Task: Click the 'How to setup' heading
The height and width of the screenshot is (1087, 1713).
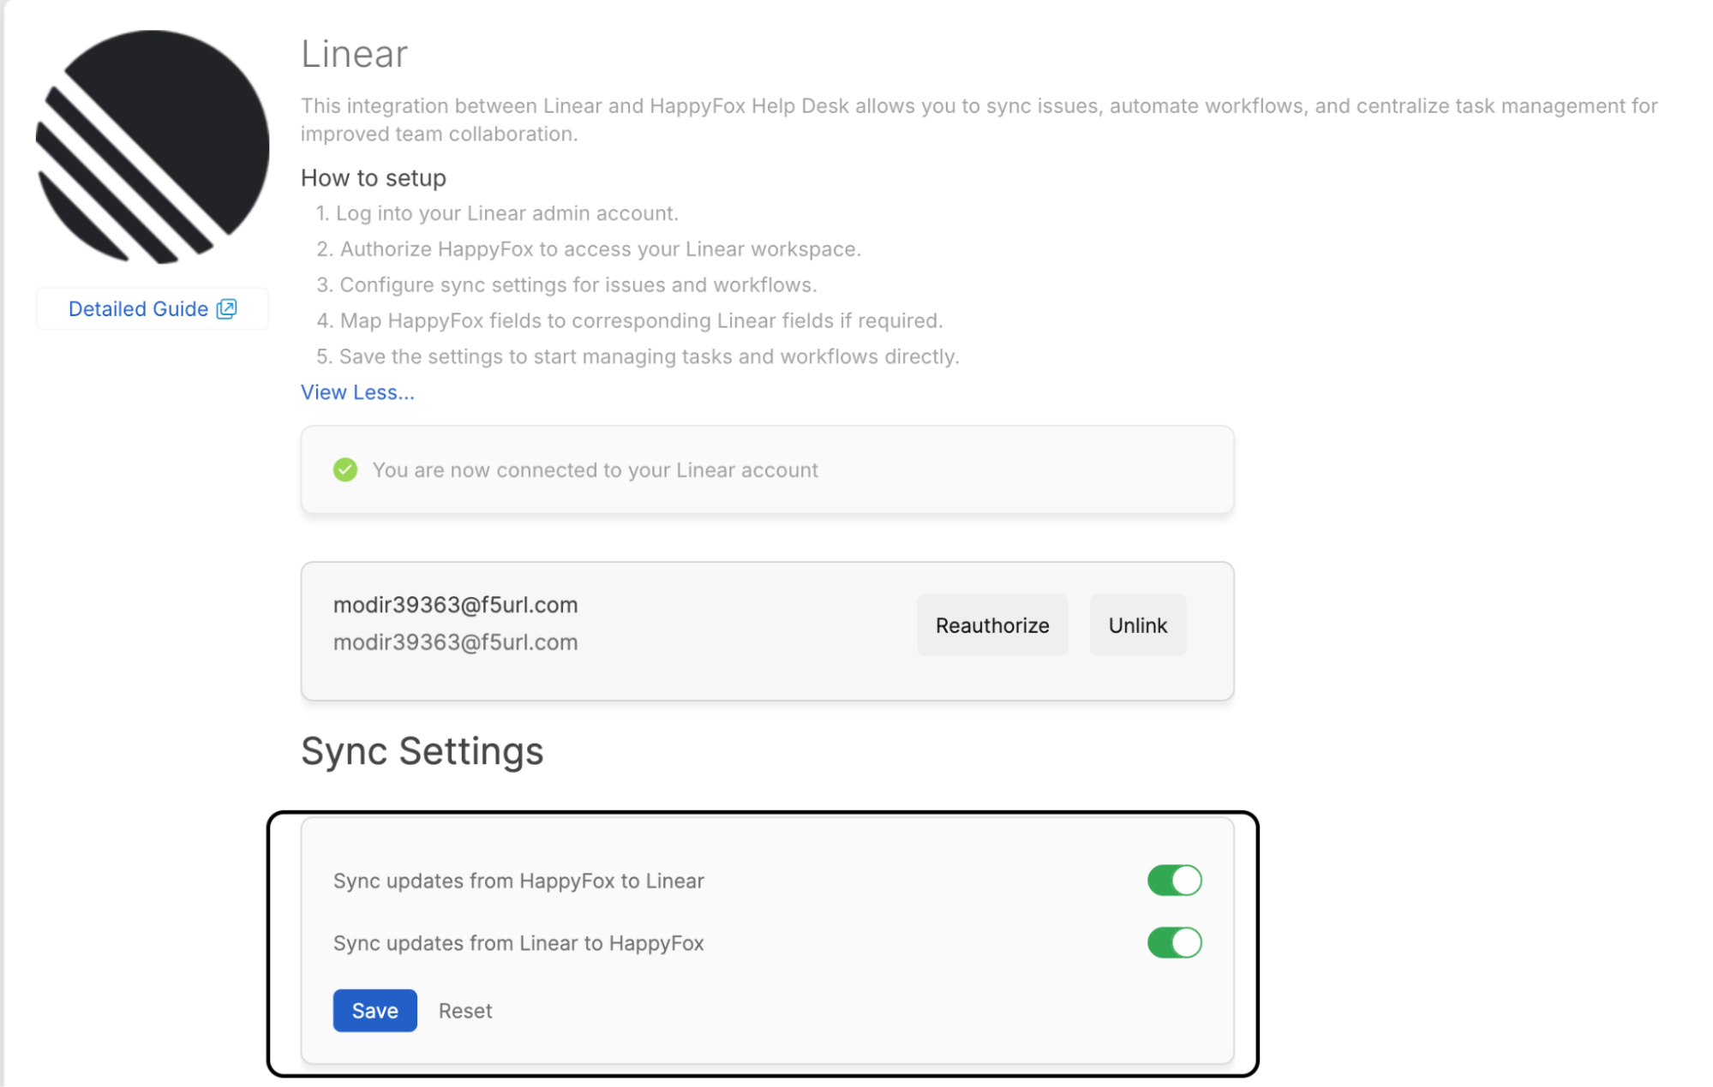Action: pos(374,178)
